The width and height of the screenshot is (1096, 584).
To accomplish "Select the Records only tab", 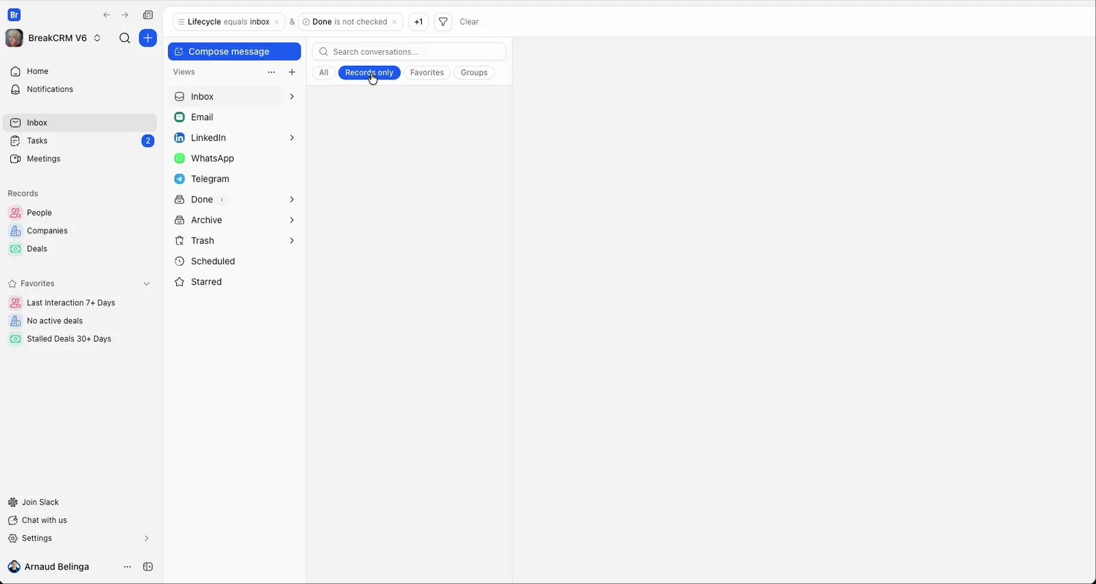I will [x=369, y=73].
